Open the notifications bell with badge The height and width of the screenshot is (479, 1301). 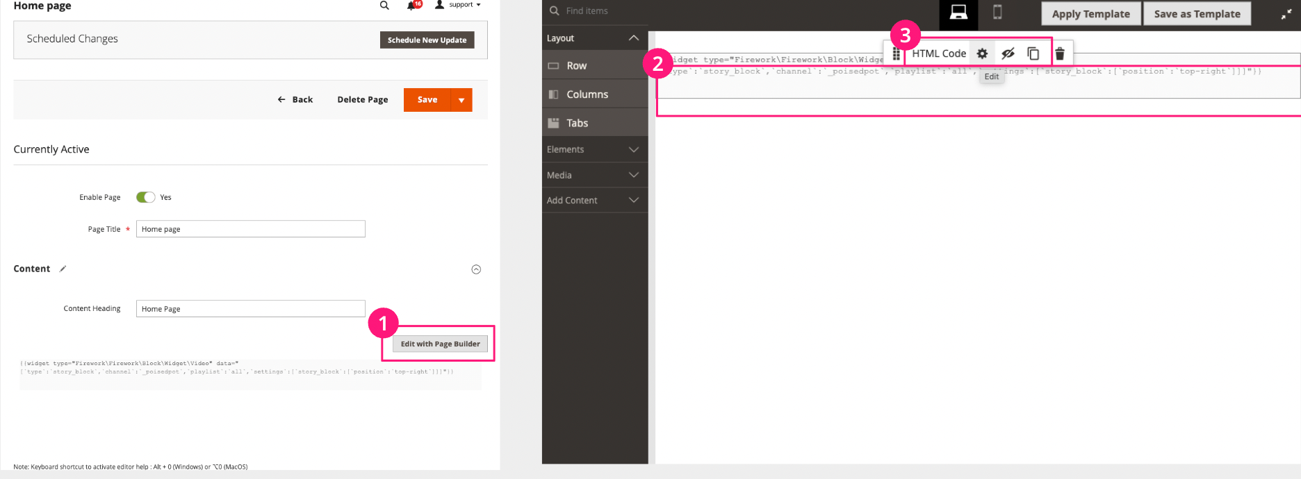click(414, 5)
